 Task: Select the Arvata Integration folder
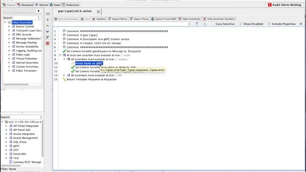[24, 134]
